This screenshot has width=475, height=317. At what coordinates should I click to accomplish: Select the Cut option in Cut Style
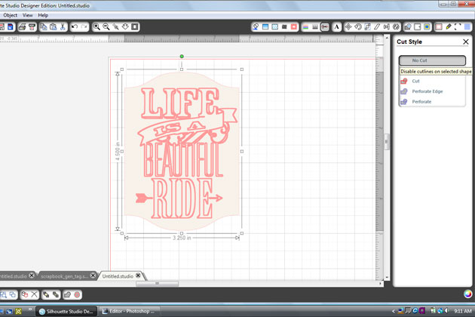pyautogui.click(x=415, y=81)
